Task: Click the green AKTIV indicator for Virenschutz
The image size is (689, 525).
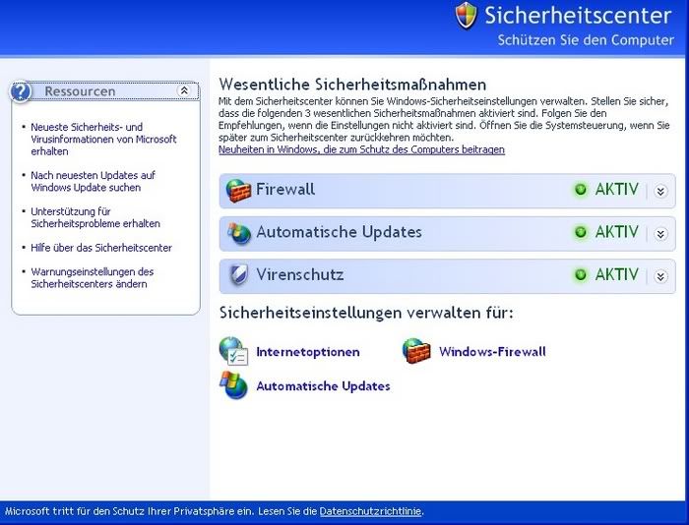Action: (x=581, y=275)
